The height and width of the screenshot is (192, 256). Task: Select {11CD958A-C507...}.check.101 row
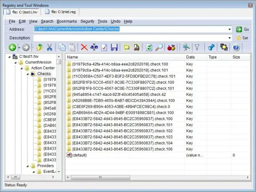click(x=124, y=76)
